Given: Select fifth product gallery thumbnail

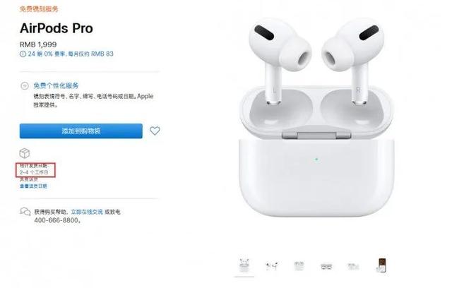Looking at the screenshot, I should pyautogui.click(x=354, y=266).
